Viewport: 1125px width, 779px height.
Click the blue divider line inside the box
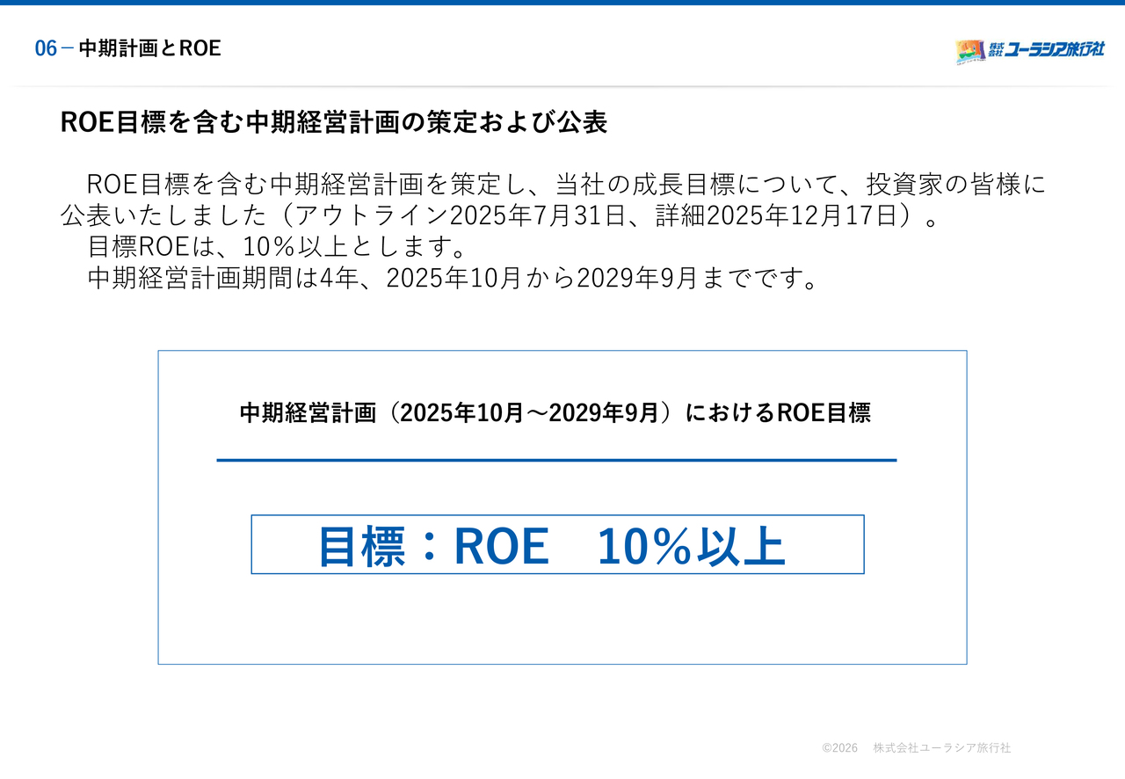pos(556,460)
